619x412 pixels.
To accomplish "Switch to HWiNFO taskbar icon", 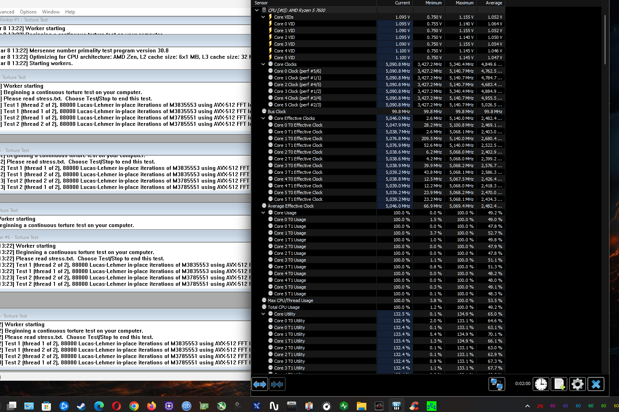I will tap(396, 406).
